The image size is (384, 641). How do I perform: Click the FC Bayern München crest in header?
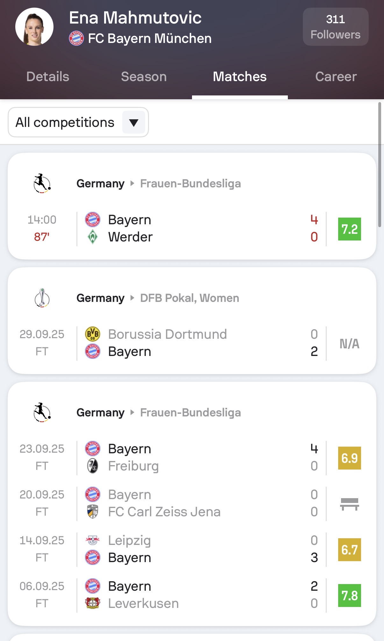76,38
